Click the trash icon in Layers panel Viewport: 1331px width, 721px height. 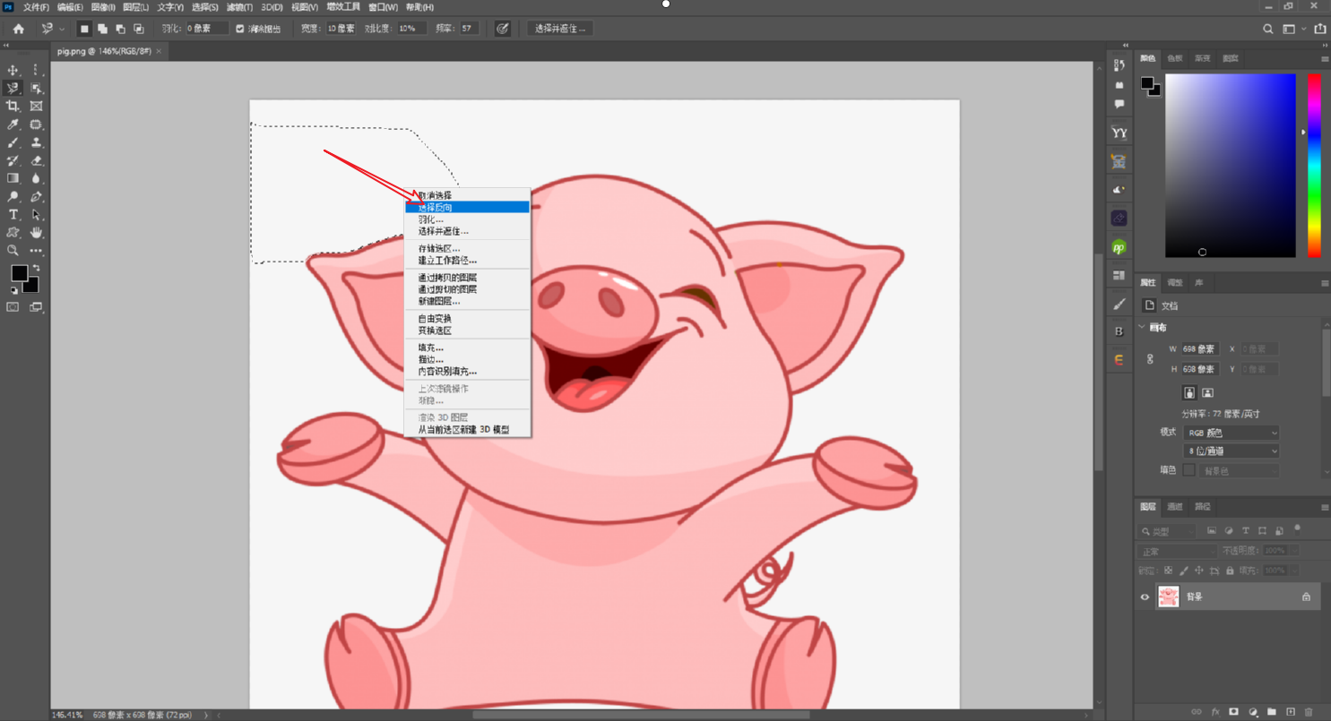(x=1309, y=712)
